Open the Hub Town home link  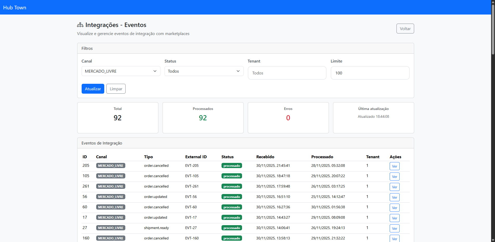click(15, 8)
